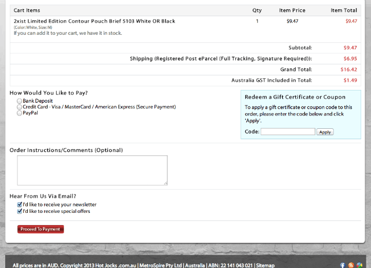Focus the Order Instructions comments text area

[92, 170]
